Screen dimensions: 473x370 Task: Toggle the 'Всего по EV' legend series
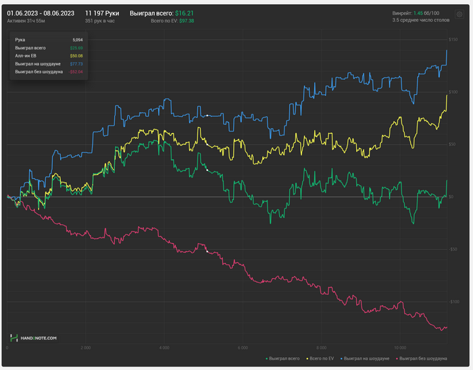pos(323,359)
